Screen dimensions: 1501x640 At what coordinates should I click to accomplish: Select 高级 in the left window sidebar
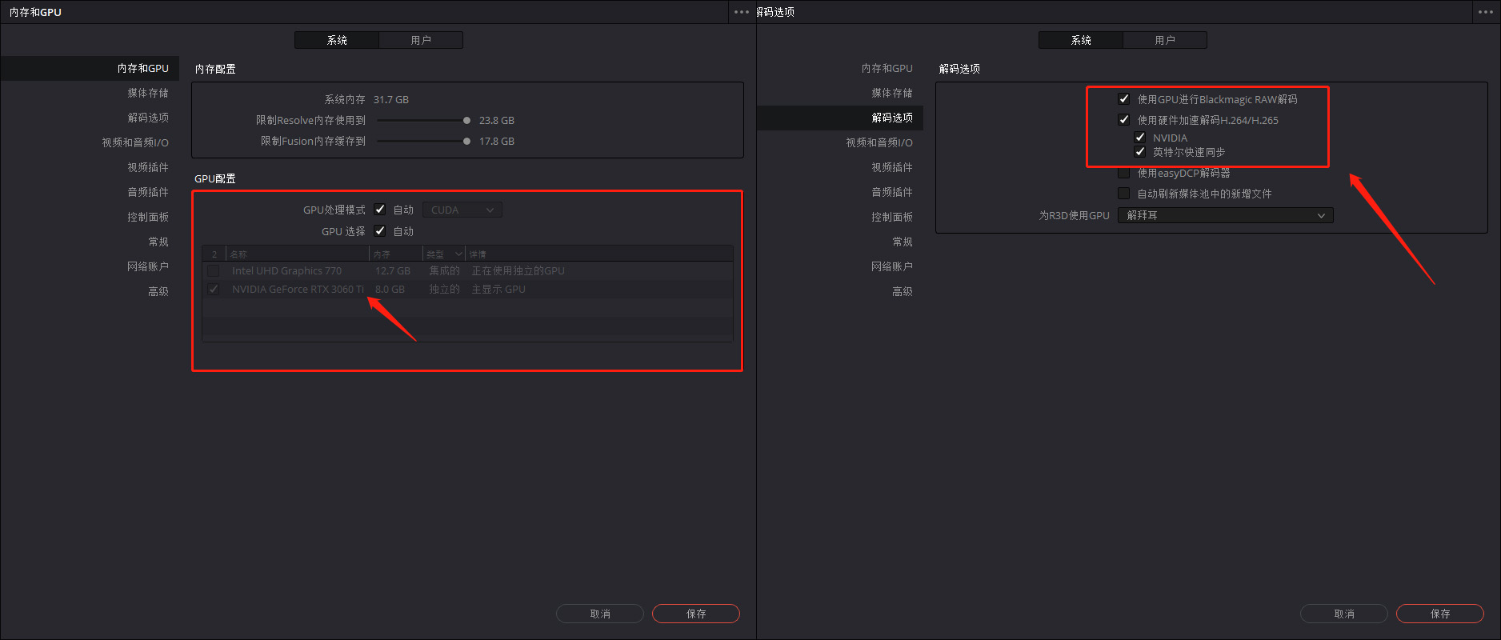pos(158,291)
